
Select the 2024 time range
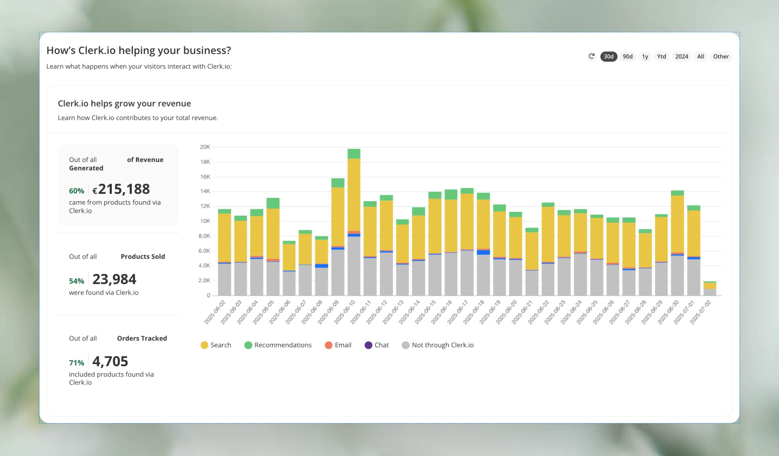[x=681, y=56]
